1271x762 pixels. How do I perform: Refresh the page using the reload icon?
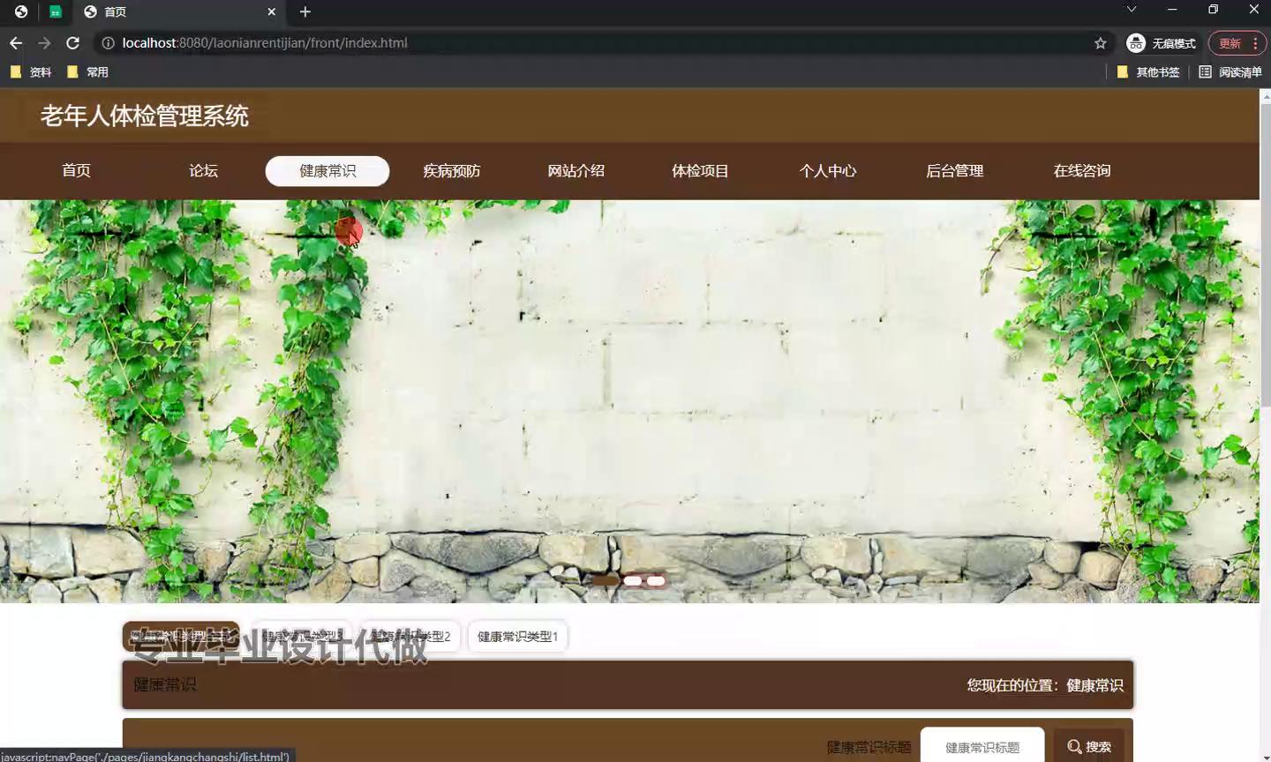click(73, 42)
